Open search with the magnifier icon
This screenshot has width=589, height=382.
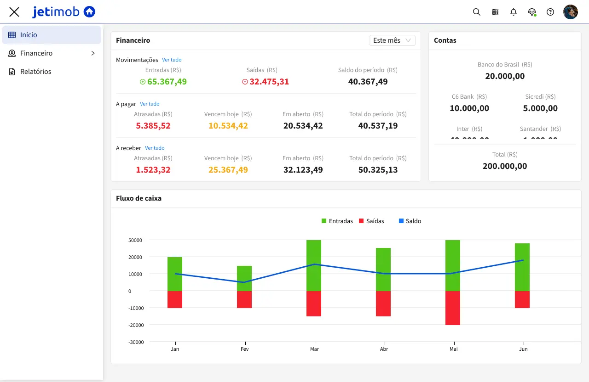pyautogui.click(x=477, y=12)
